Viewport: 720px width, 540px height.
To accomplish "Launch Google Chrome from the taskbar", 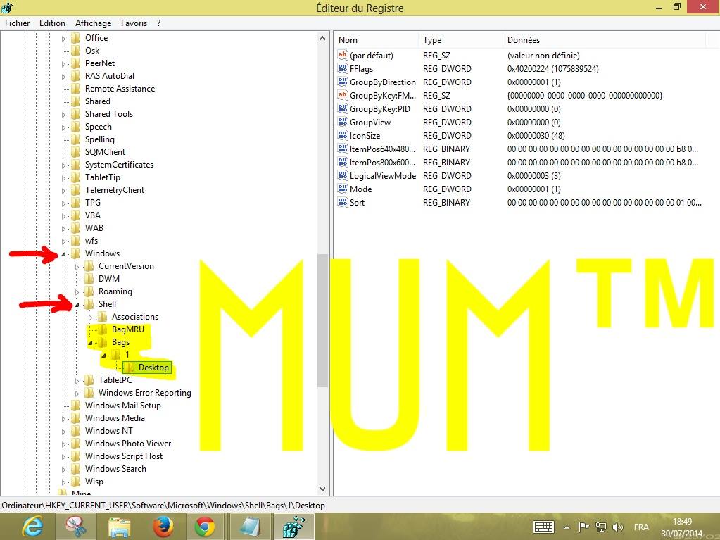I will pyautogui.click(x=205, y=527).
